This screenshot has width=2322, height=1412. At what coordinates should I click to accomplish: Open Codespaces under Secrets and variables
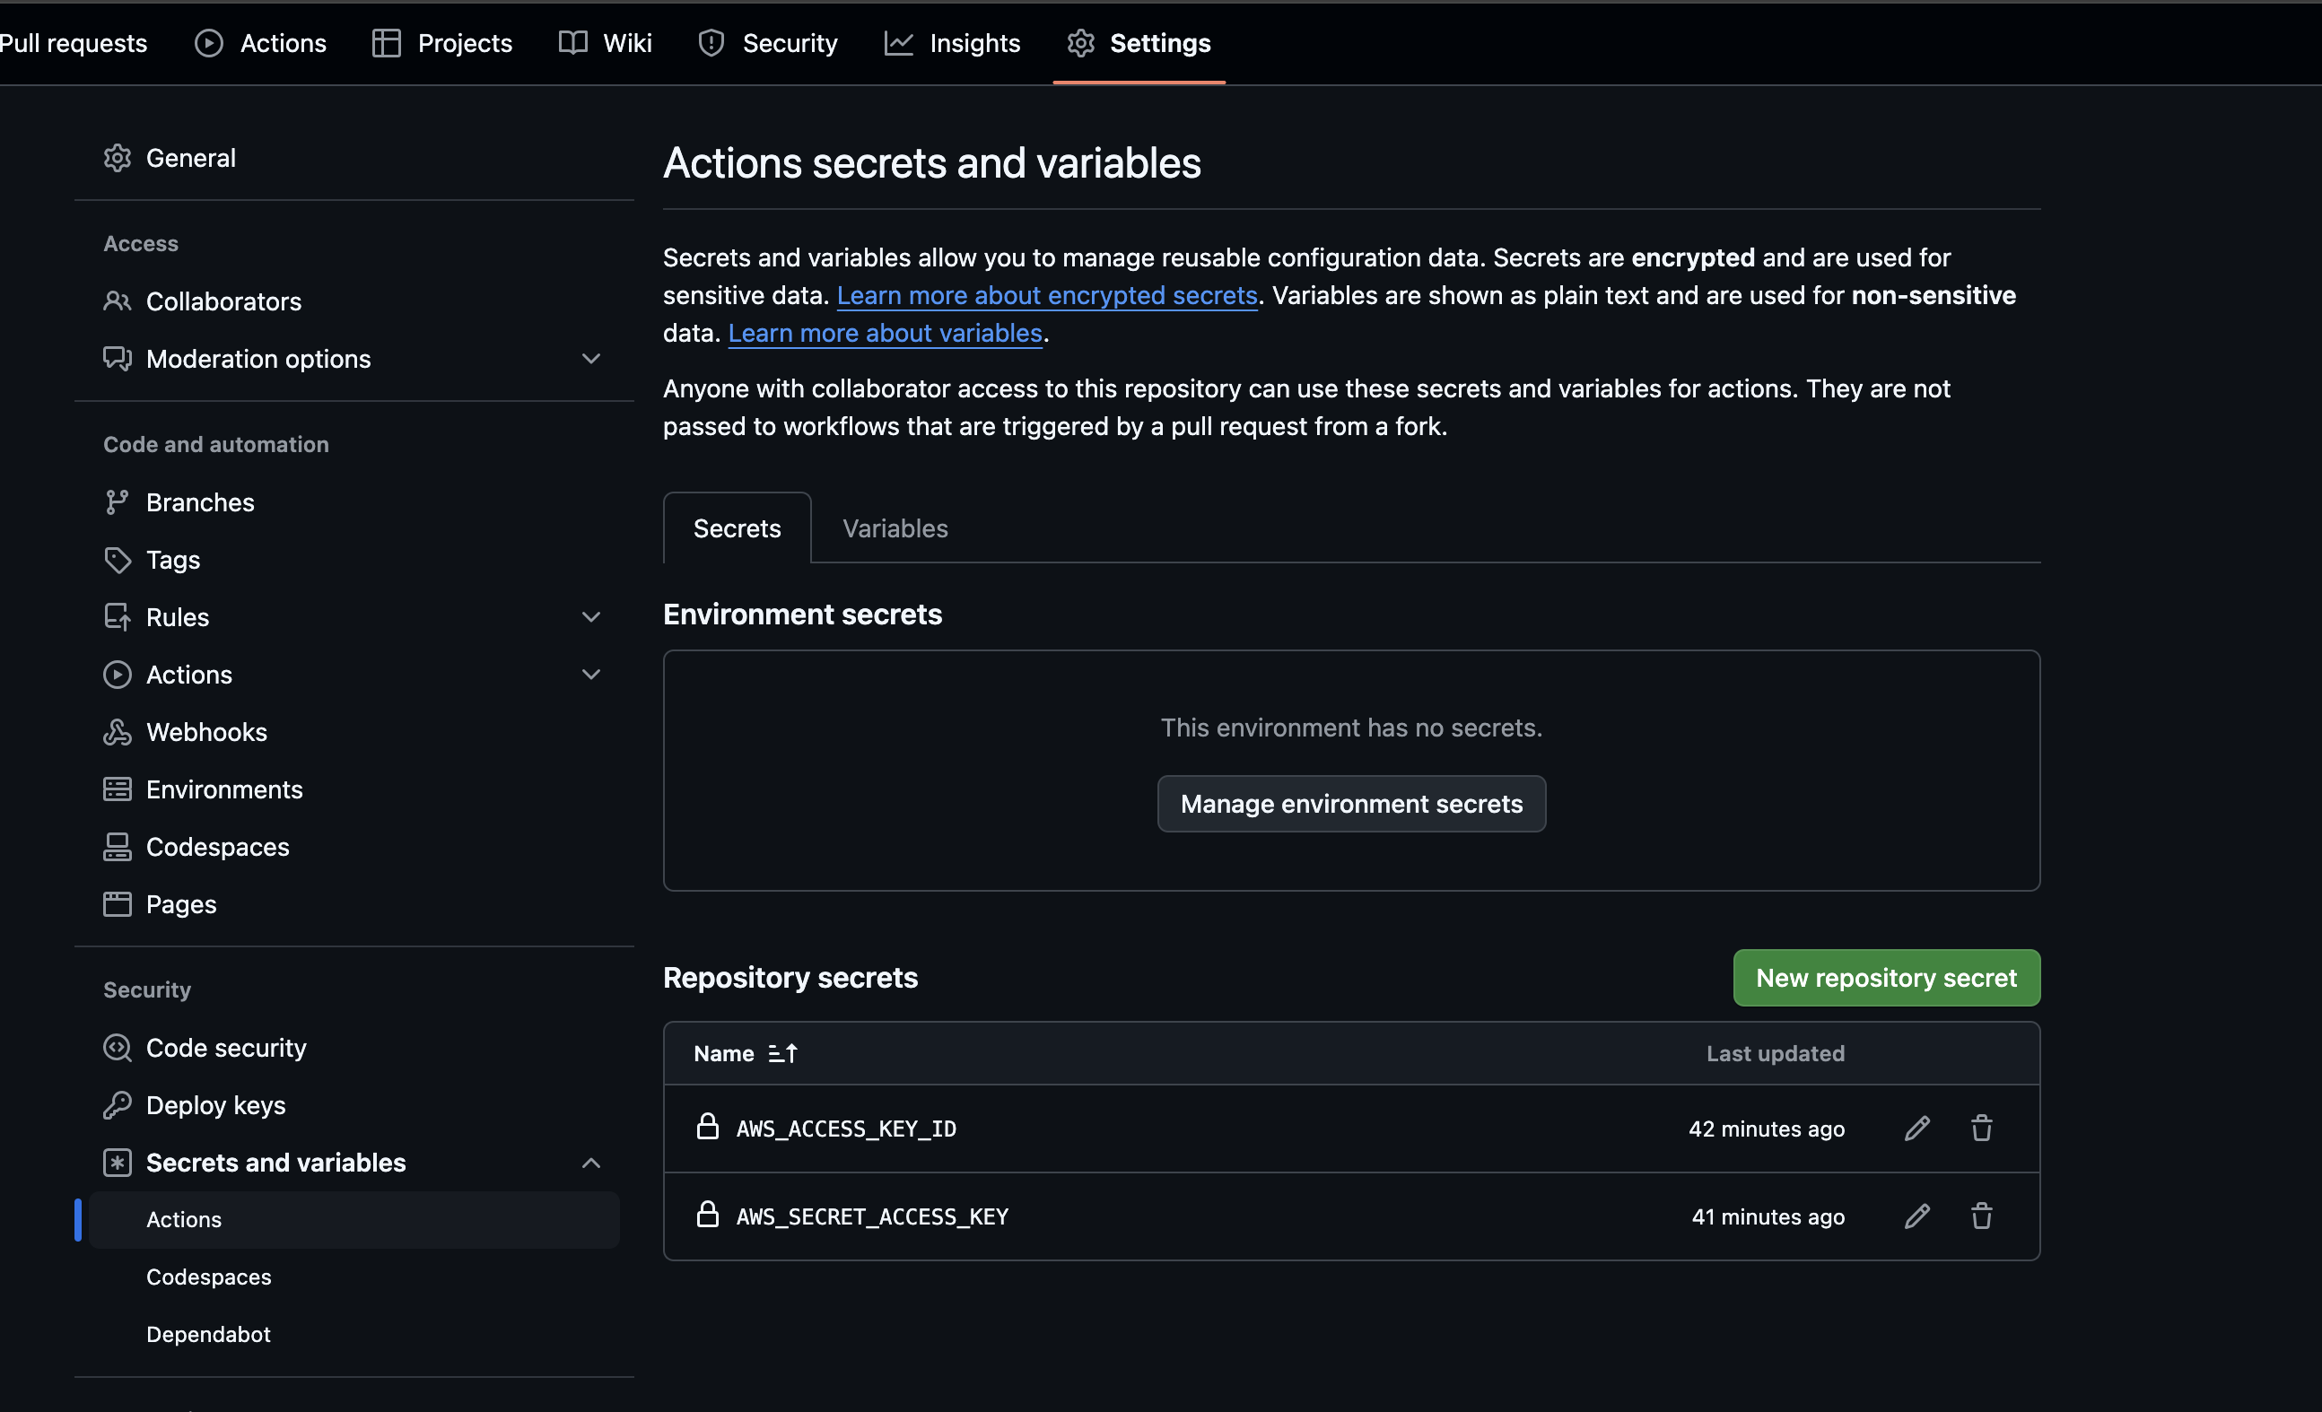pos(208,1277)
